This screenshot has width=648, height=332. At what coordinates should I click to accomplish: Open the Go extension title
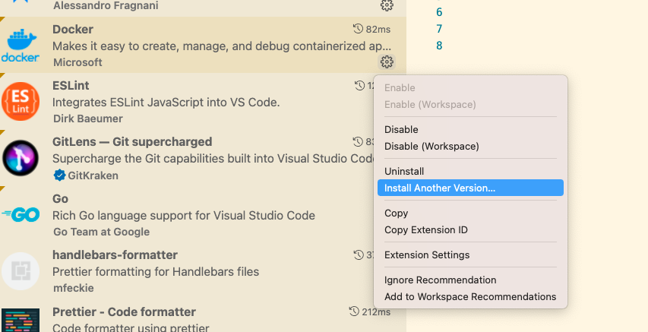click(x=60, y=198)
